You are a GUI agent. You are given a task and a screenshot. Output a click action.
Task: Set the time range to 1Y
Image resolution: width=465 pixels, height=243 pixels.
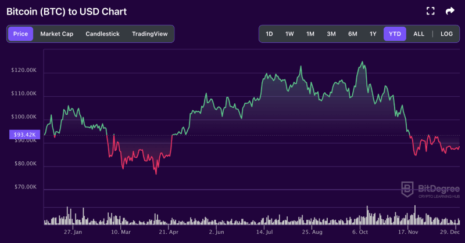(373, 34)
